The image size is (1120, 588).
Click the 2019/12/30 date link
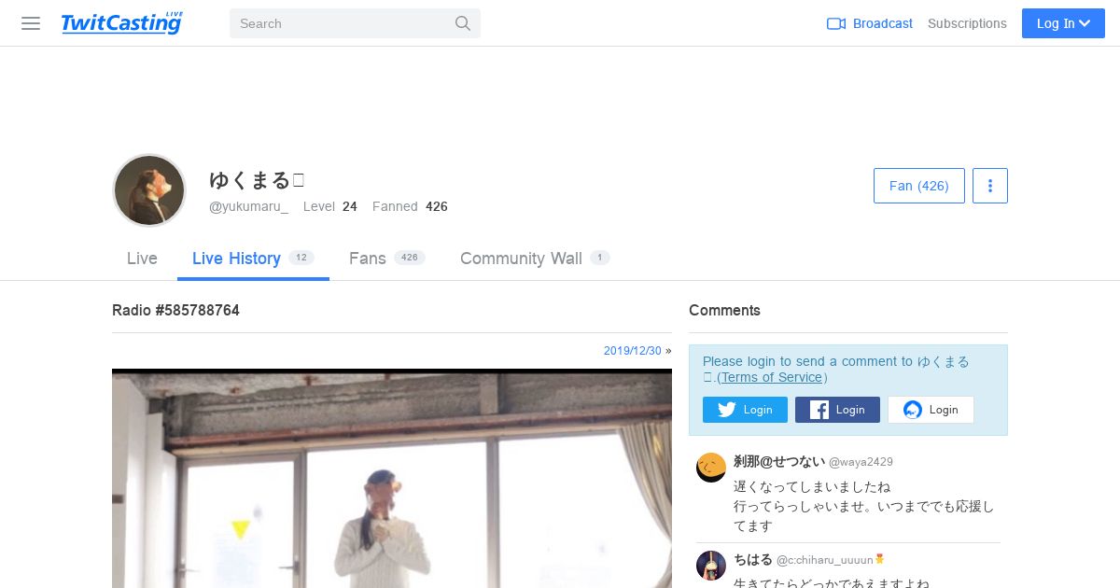(632, 351)
